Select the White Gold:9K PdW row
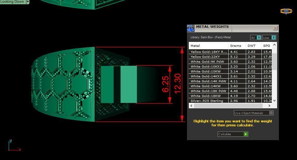 [230, 61]
